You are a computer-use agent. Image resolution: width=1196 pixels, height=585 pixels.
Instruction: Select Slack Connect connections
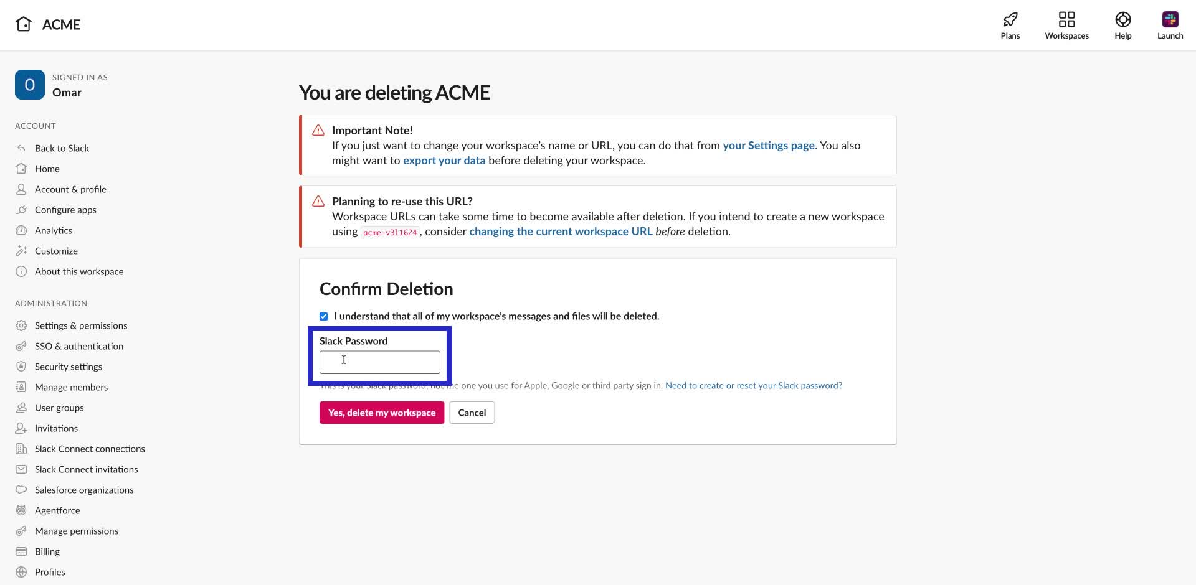[x=89, y=449]
